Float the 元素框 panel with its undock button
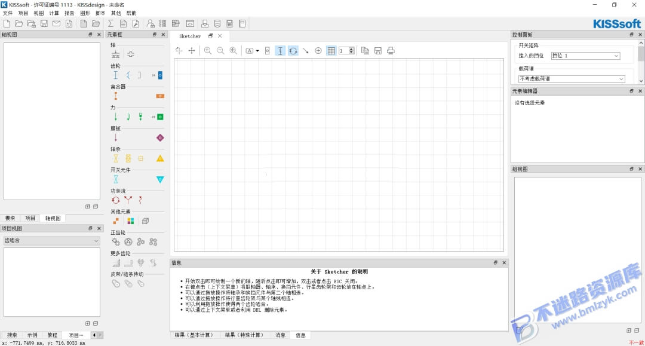645x346 pixels. (155, 35)
